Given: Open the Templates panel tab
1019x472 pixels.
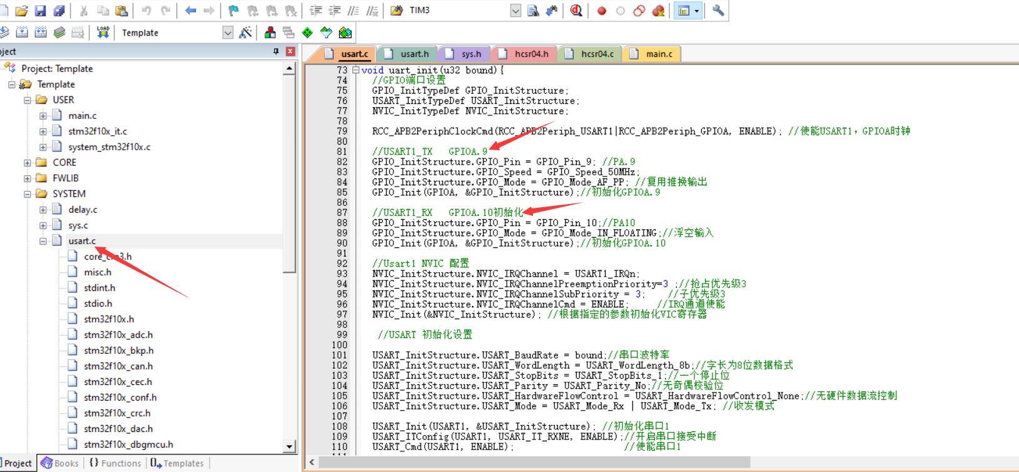Looking at the screenshot, I should pyautogui.click(x=177, y=463).
